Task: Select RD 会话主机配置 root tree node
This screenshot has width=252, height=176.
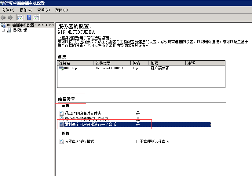Action: [30, 25]
